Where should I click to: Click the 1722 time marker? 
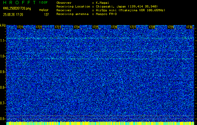tap(39, 27)
